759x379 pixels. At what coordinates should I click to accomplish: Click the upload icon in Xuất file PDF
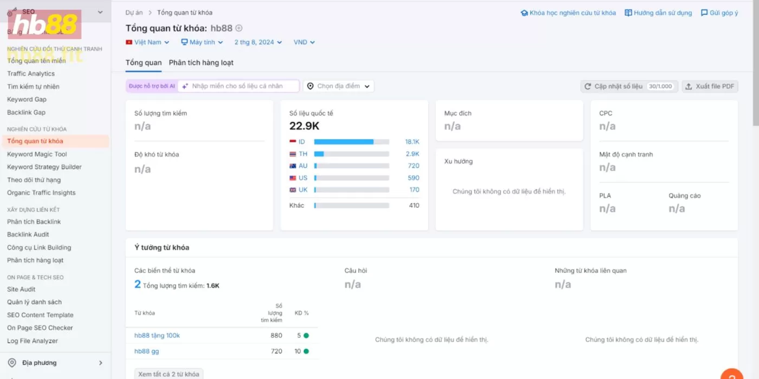point(689,86)
